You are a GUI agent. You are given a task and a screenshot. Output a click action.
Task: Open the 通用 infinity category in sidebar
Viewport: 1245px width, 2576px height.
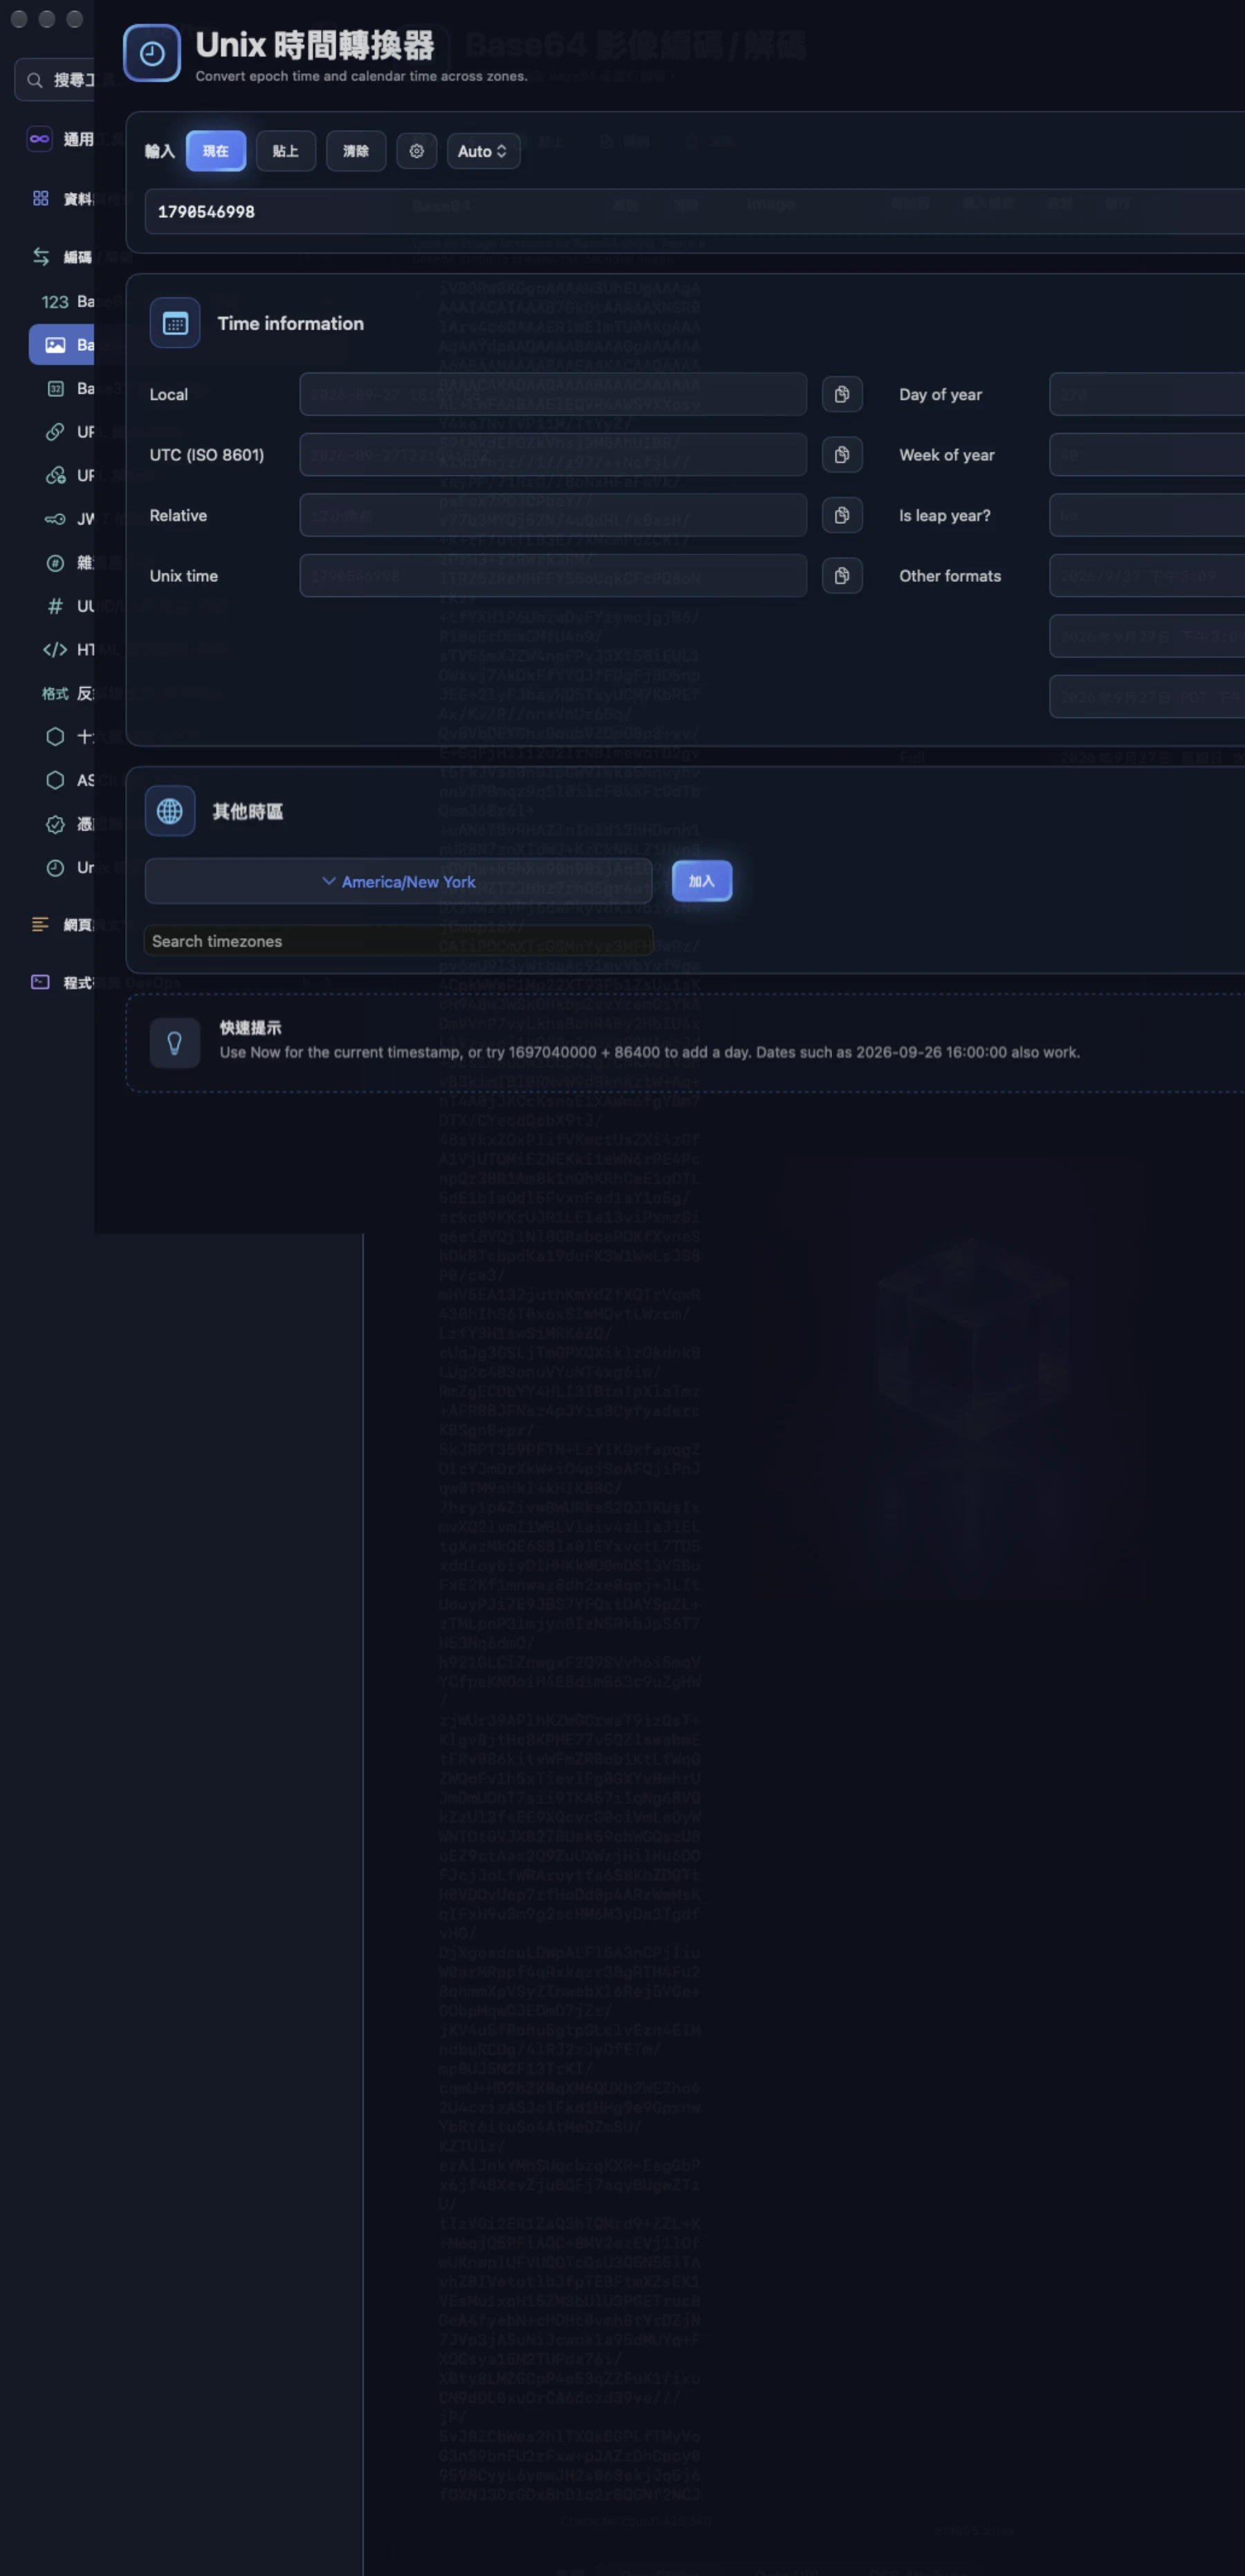pos(60,139)
